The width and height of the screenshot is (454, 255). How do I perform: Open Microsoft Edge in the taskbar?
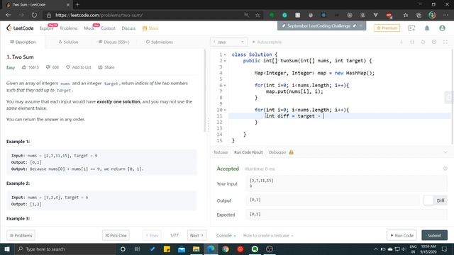pos(211,249)
